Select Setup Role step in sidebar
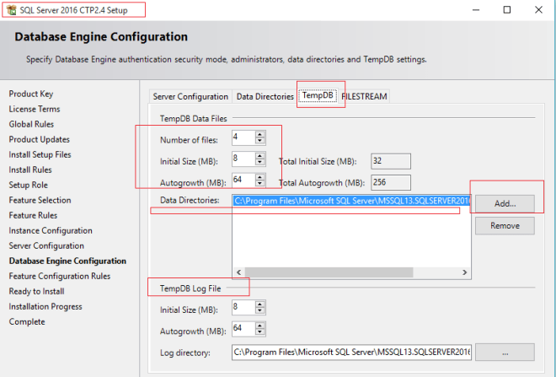Image resolution: width=556 pixels, height=377 pixels. pyautogui.click(x=29, y=186)
